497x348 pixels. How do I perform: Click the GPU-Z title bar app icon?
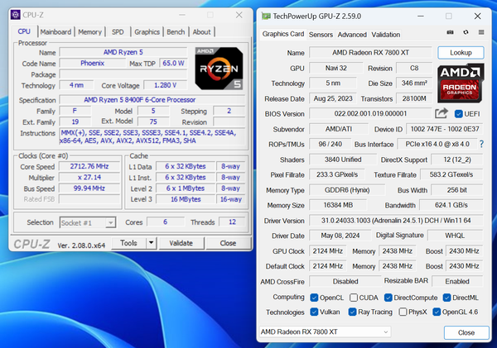coord(266,17)
